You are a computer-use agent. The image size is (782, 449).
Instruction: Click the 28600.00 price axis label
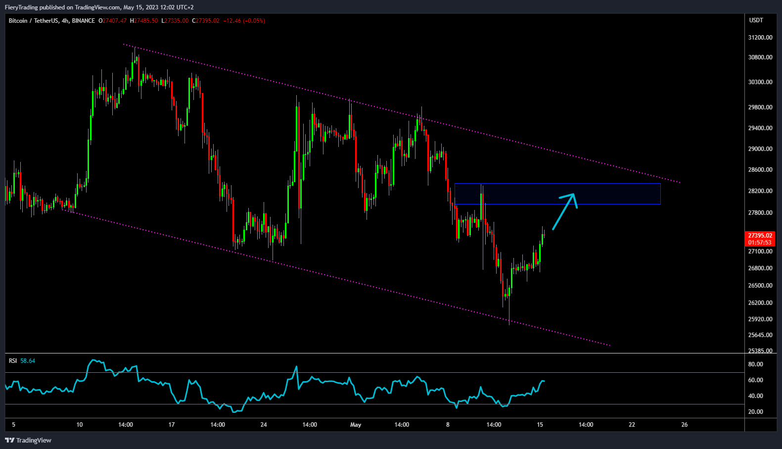click(760, 170)
